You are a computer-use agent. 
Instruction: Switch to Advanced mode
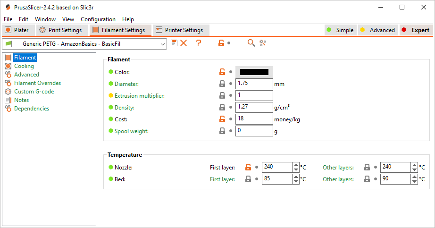378,30
